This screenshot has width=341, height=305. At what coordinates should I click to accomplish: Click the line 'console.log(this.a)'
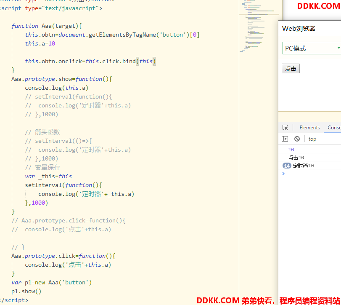pos(56,88)
